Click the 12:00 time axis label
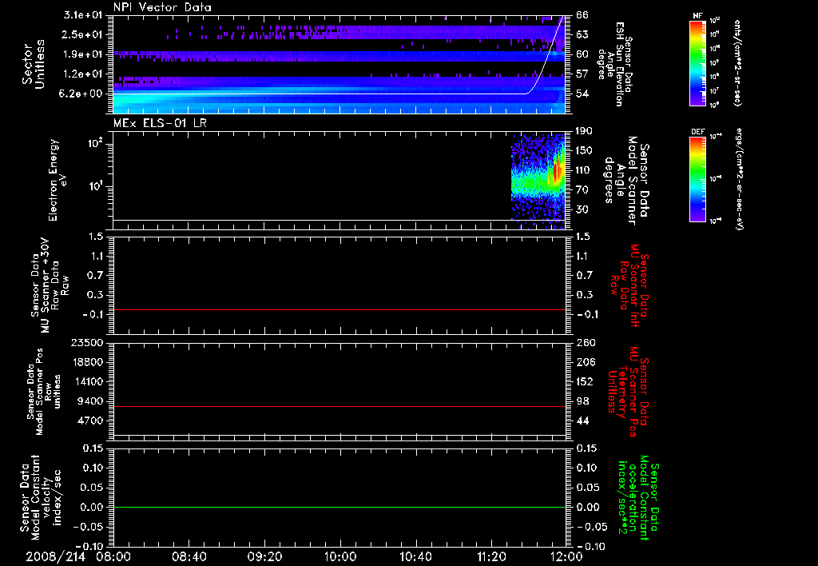Image resolution: width=818 pixels, height=566 pixels. 565,556
